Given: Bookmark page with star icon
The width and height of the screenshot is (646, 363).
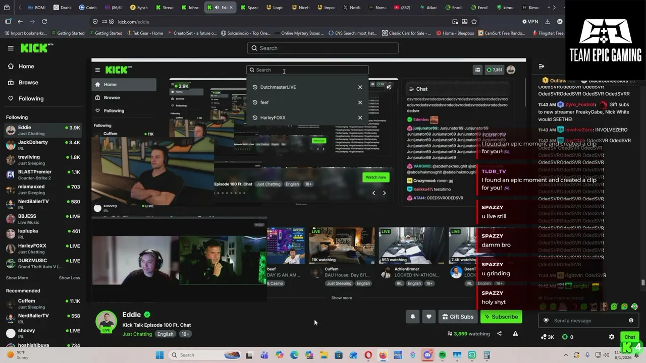Looking at the screenshot, I should 474,22.
